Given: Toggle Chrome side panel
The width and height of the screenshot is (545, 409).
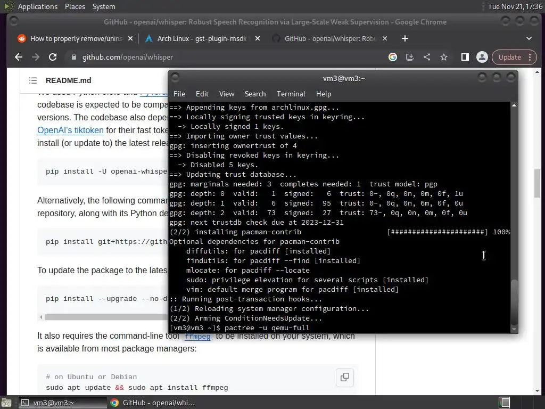Looking at the screenshot, I should 465,57.
